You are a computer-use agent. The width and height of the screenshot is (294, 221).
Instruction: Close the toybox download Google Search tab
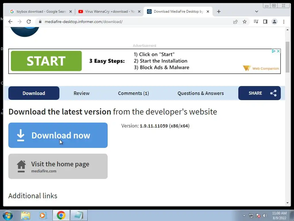71,12
